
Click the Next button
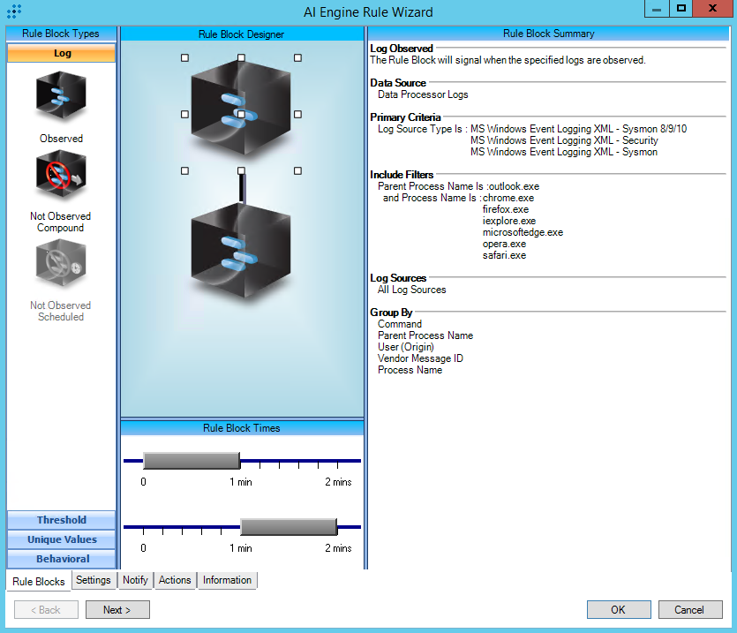tap(117, 609)
